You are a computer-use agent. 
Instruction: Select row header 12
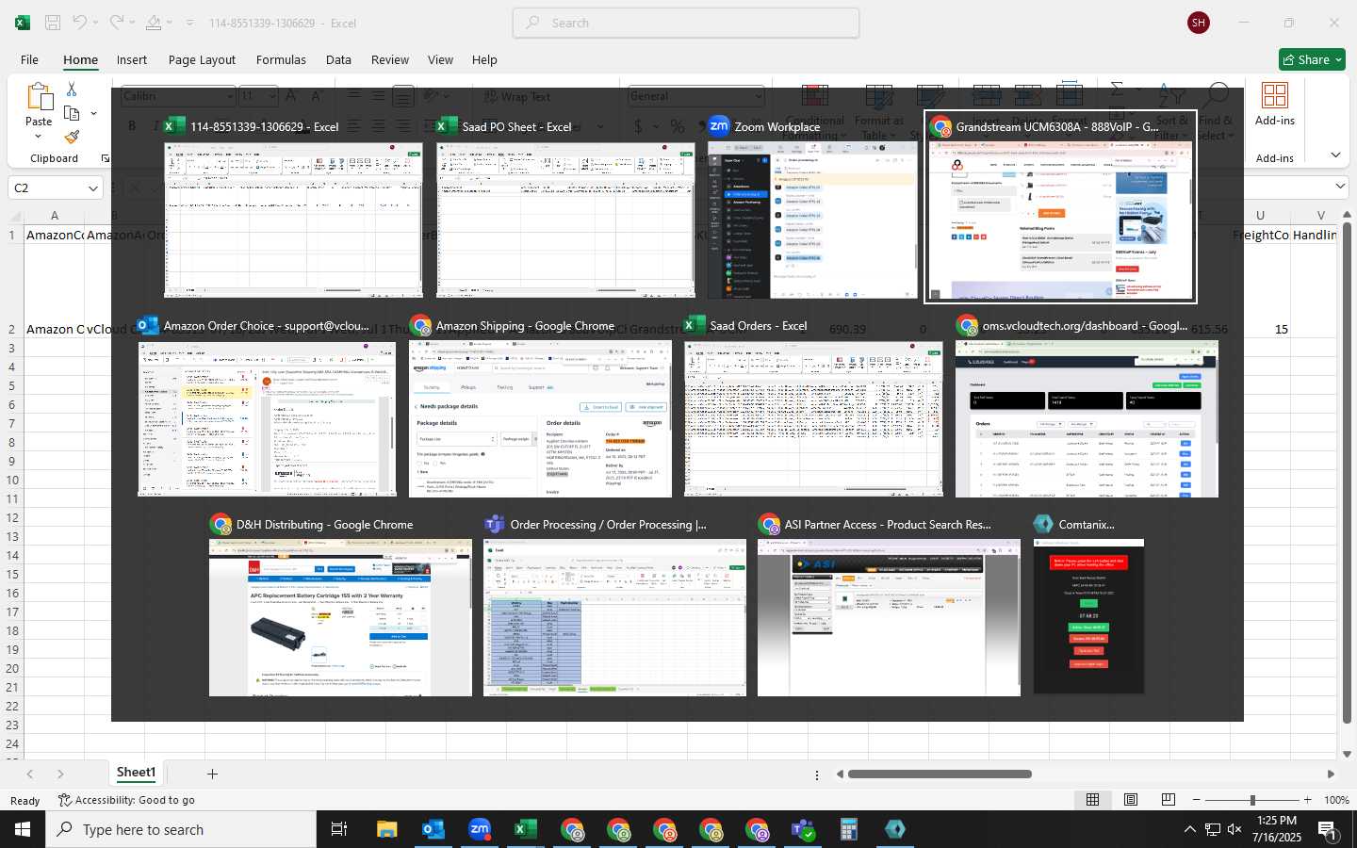pos(12,517)
